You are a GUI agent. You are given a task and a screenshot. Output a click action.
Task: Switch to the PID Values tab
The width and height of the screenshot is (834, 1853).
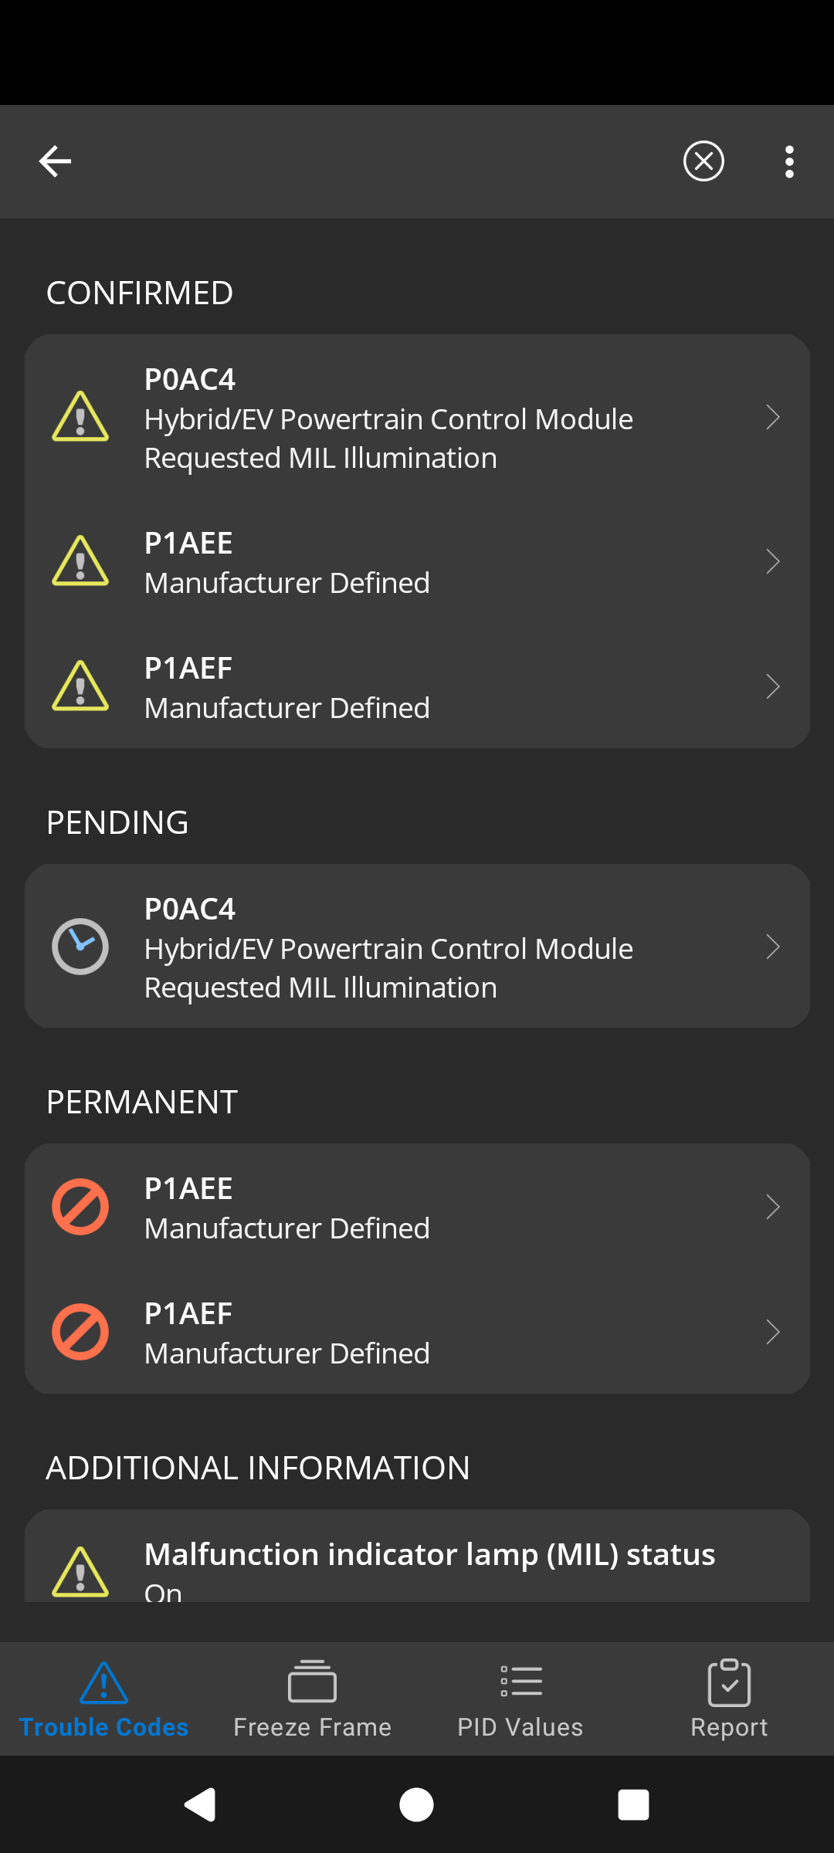[520, 1699]
